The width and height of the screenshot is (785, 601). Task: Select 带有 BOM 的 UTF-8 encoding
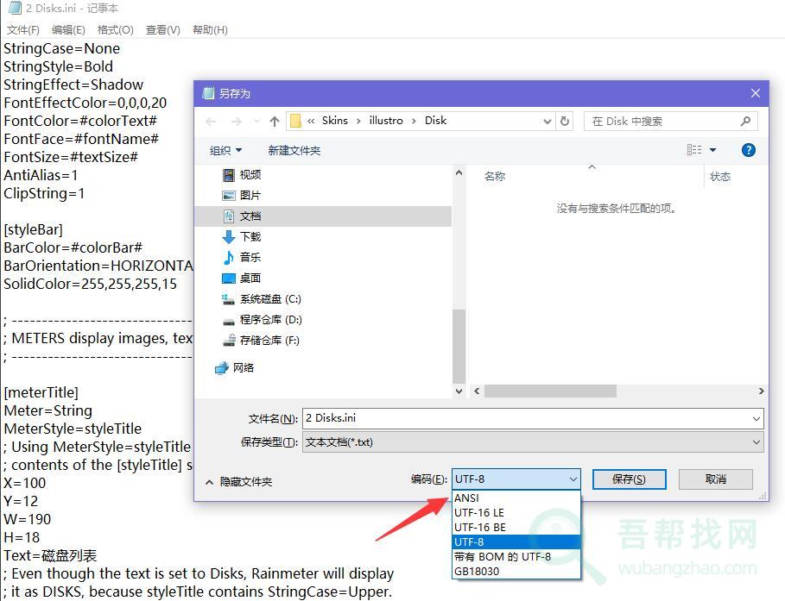point(503,556)
